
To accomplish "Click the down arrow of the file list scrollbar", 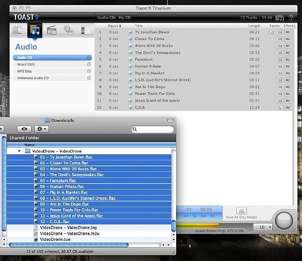I will (174, 240).
